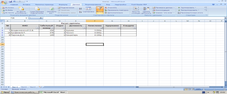Expand the Должность column filter arrow
This screenshot has width=227, height=94.
pos(84,28)
